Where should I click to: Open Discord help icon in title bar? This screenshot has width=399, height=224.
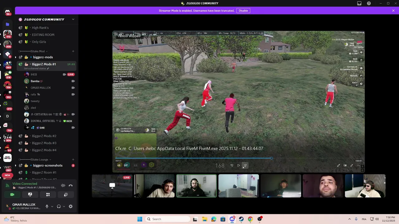pos(369,3)
